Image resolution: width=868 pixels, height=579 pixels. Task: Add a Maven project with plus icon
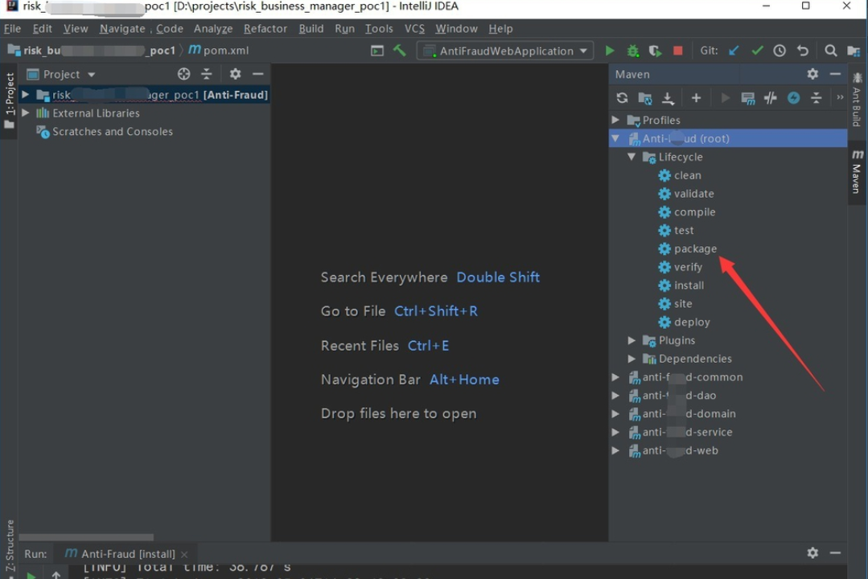pyautogui.click(x=697, y=98)
